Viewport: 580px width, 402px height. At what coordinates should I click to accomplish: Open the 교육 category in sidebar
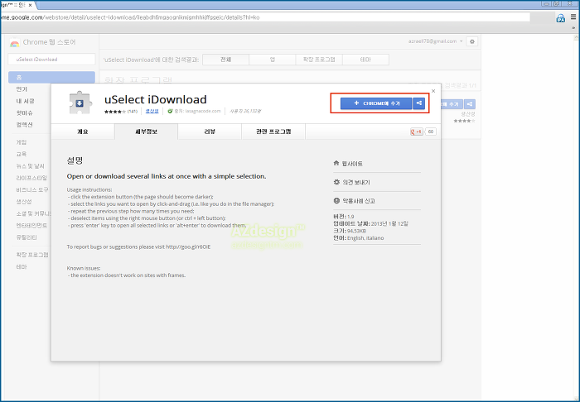click(22, 154)
